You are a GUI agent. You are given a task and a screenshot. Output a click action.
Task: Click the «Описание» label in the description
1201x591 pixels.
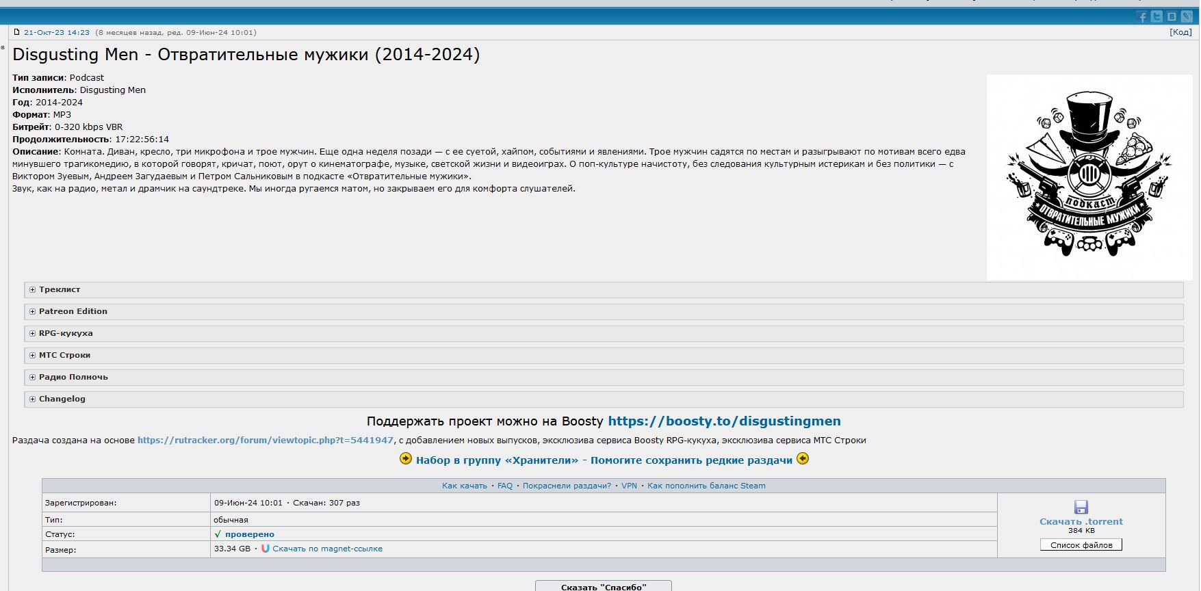point(36,152)
